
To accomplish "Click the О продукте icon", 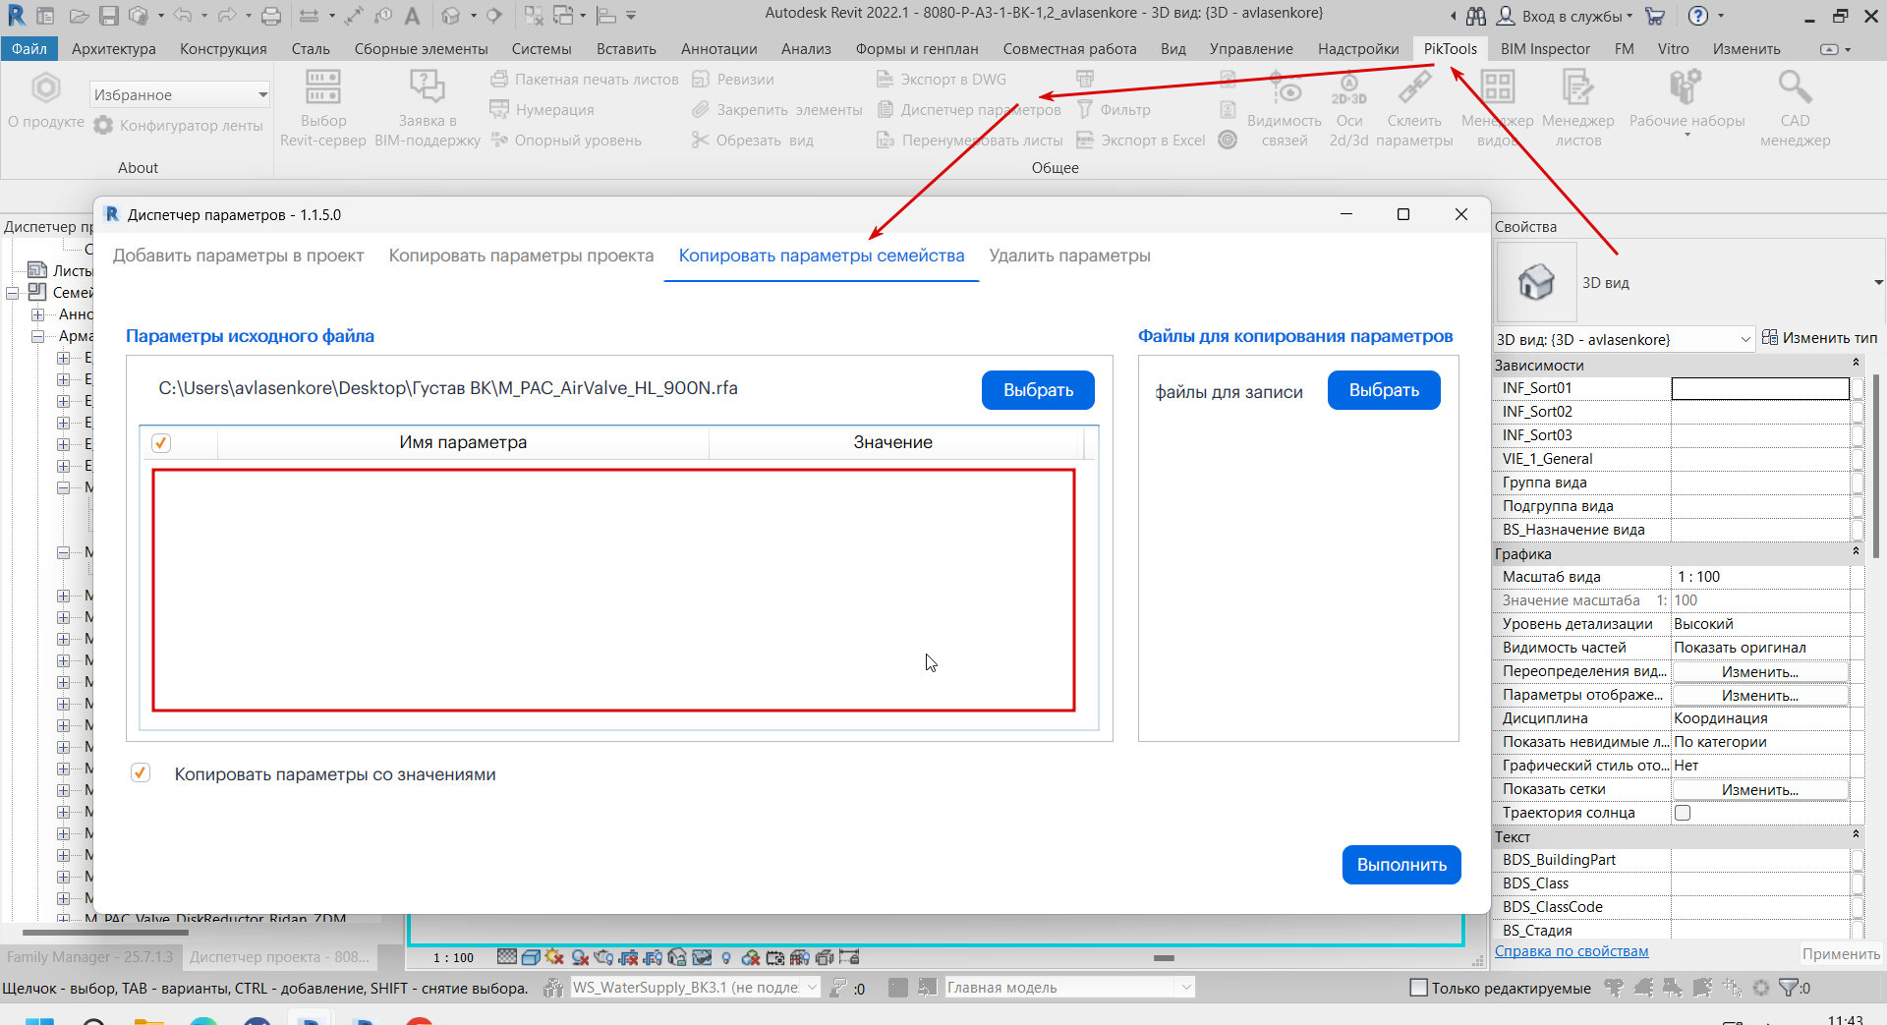I will [46, 89].
